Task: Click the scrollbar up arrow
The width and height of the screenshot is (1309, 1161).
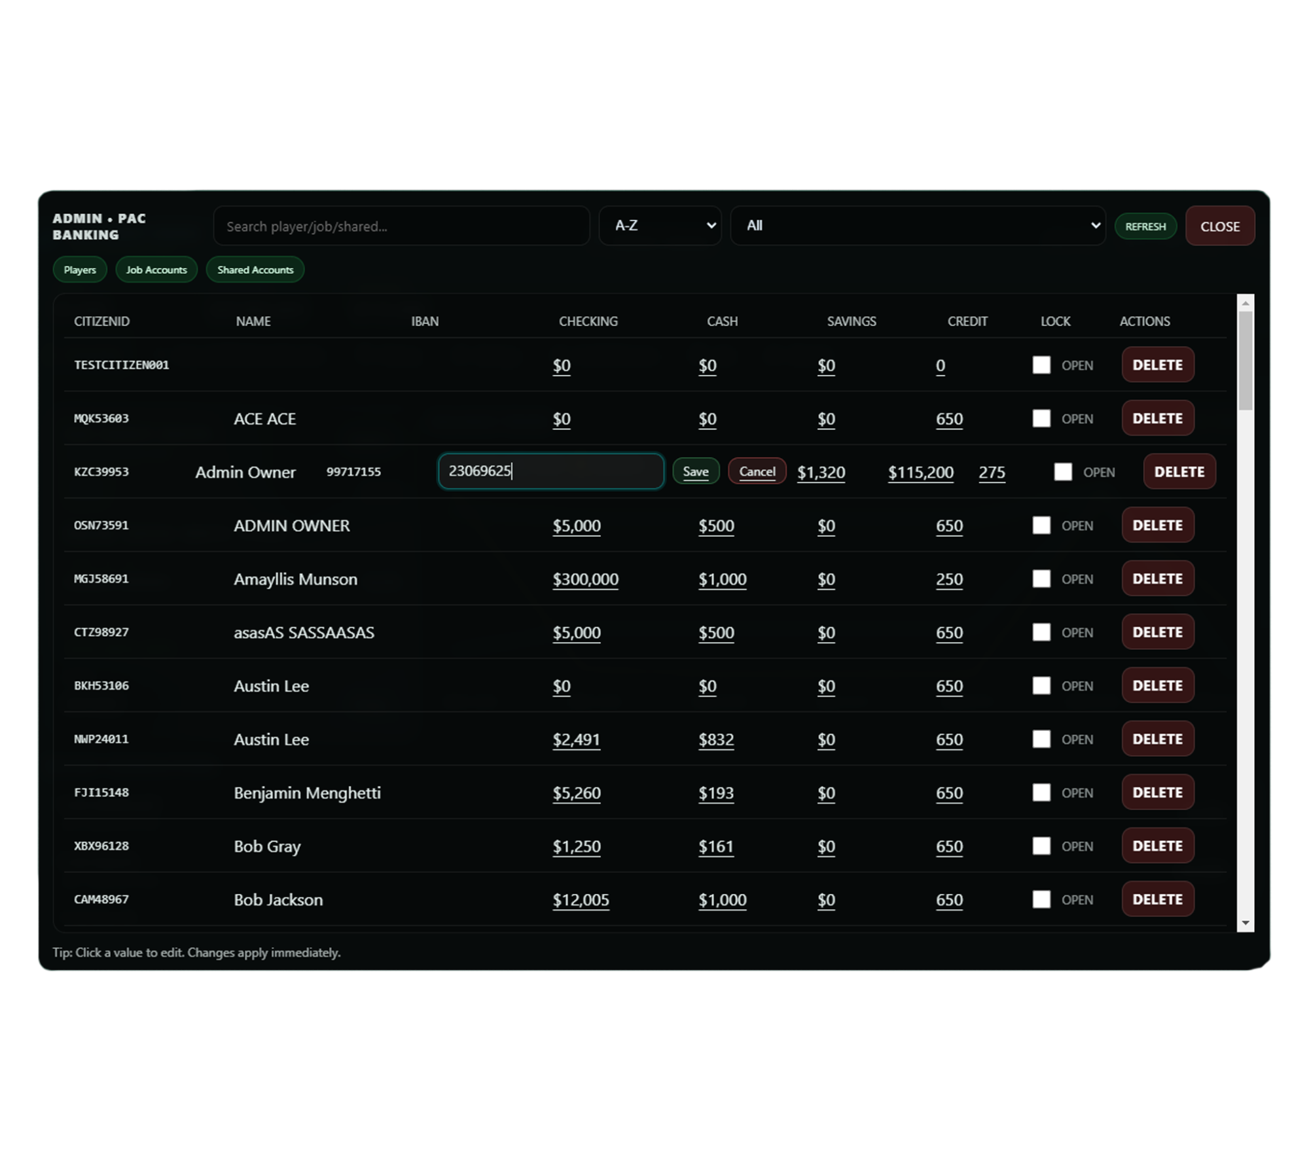Action: pyautogui.click(x=1245, y=303)
